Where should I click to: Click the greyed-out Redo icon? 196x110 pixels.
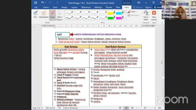coord(50,3)
